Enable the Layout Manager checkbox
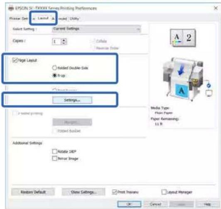 point(164,192)
